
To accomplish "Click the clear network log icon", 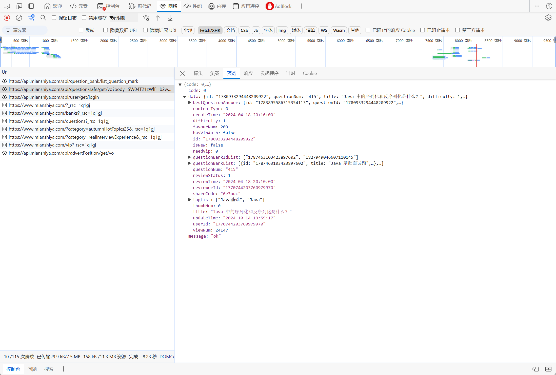I will coord(19,18).
